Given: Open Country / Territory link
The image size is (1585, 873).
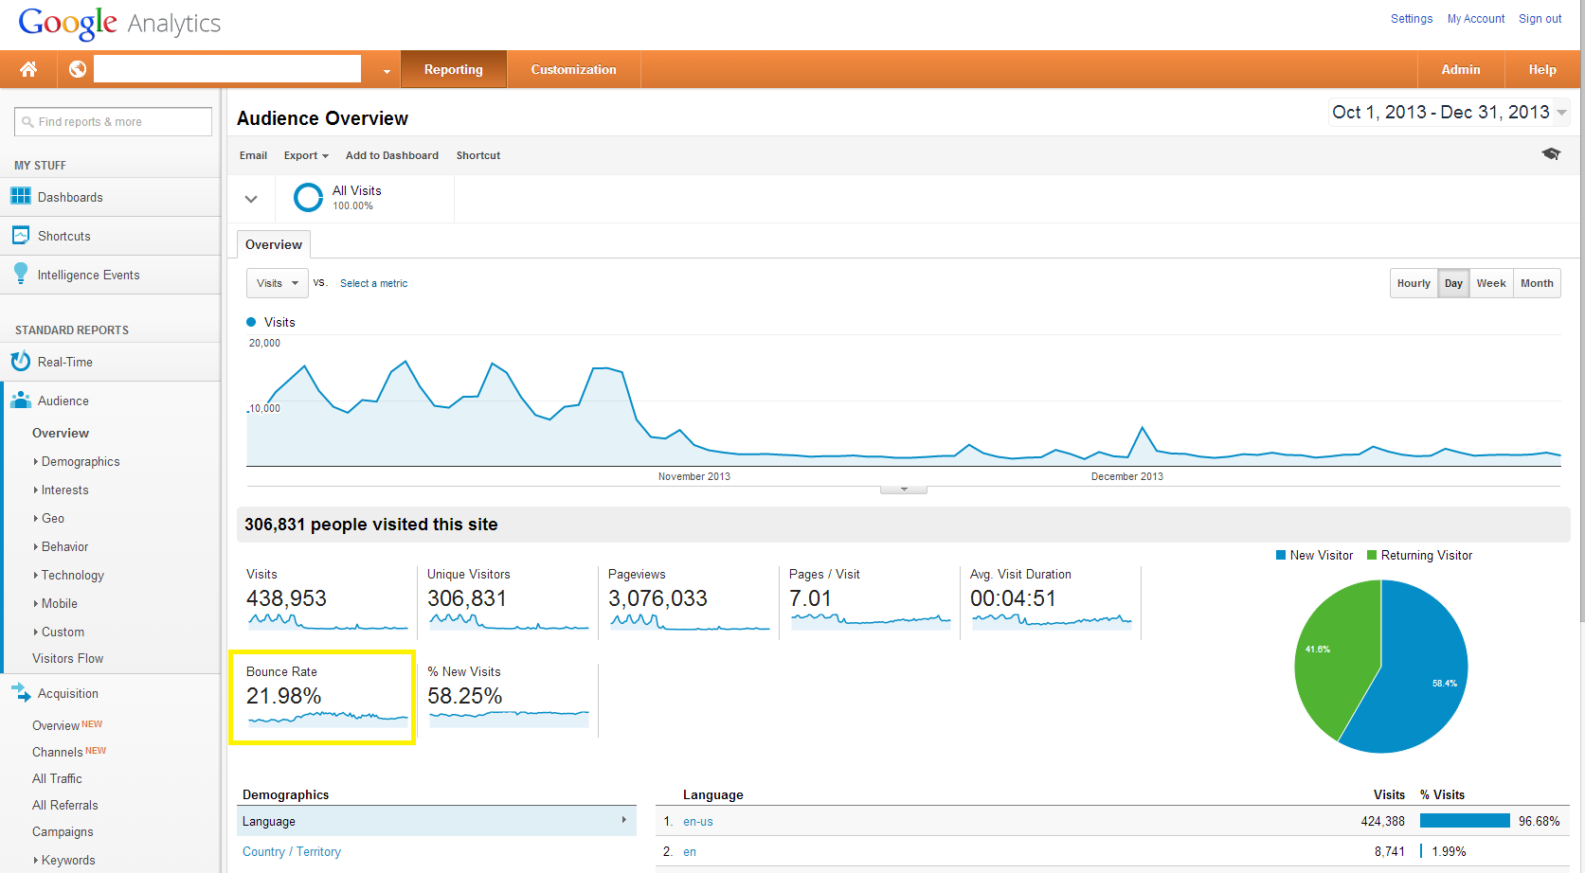Looking at the screenshot, I should tap(292, 851).
